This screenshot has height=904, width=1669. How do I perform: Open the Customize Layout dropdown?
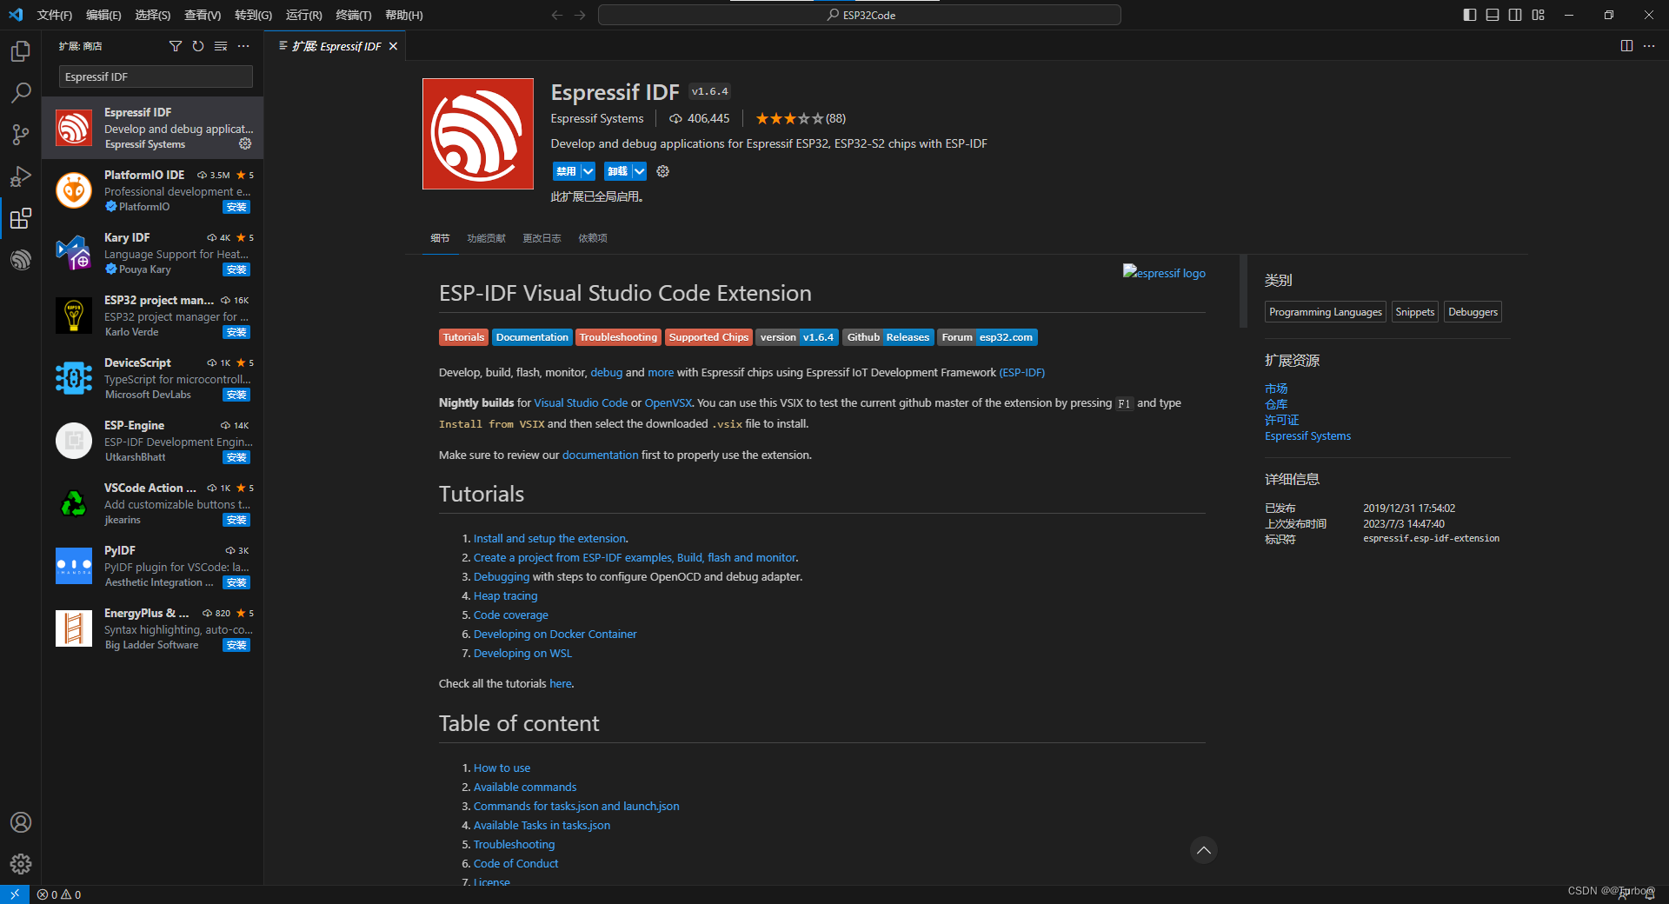click(x=1538, y=15)
